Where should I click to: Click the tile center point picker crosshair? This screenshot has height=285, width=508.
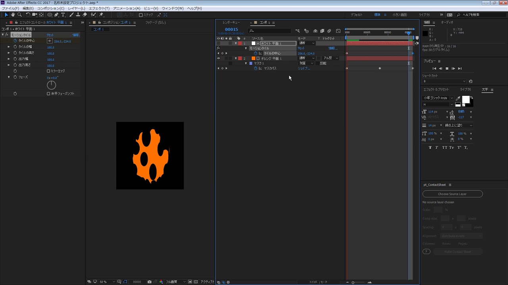click(50, 41)
